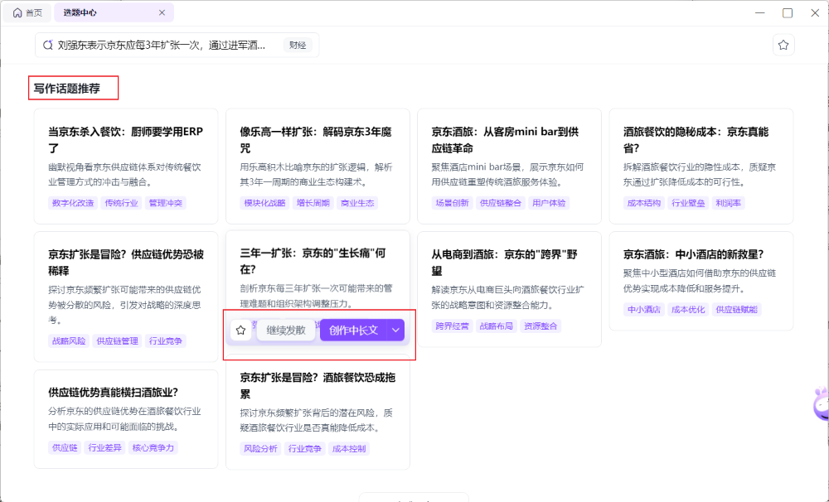Viewport: 829px width, 502px height.
Task: Open card 酒旅餐饮的隐秘成本：京东真能省?
Action: 701,167
